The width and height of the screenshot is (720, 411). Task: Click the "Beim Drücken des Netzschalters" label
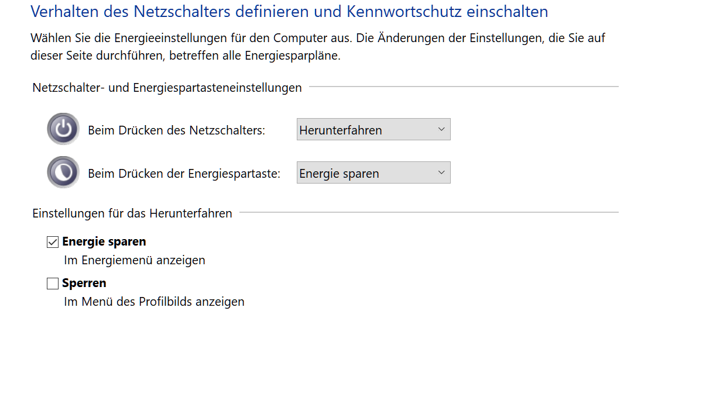pyautogui.click(x=176, y=130)
